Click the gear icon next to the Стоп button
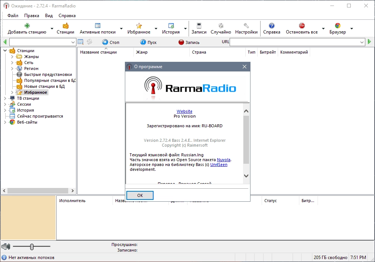The image size is (375, 262). click(89, 42)
